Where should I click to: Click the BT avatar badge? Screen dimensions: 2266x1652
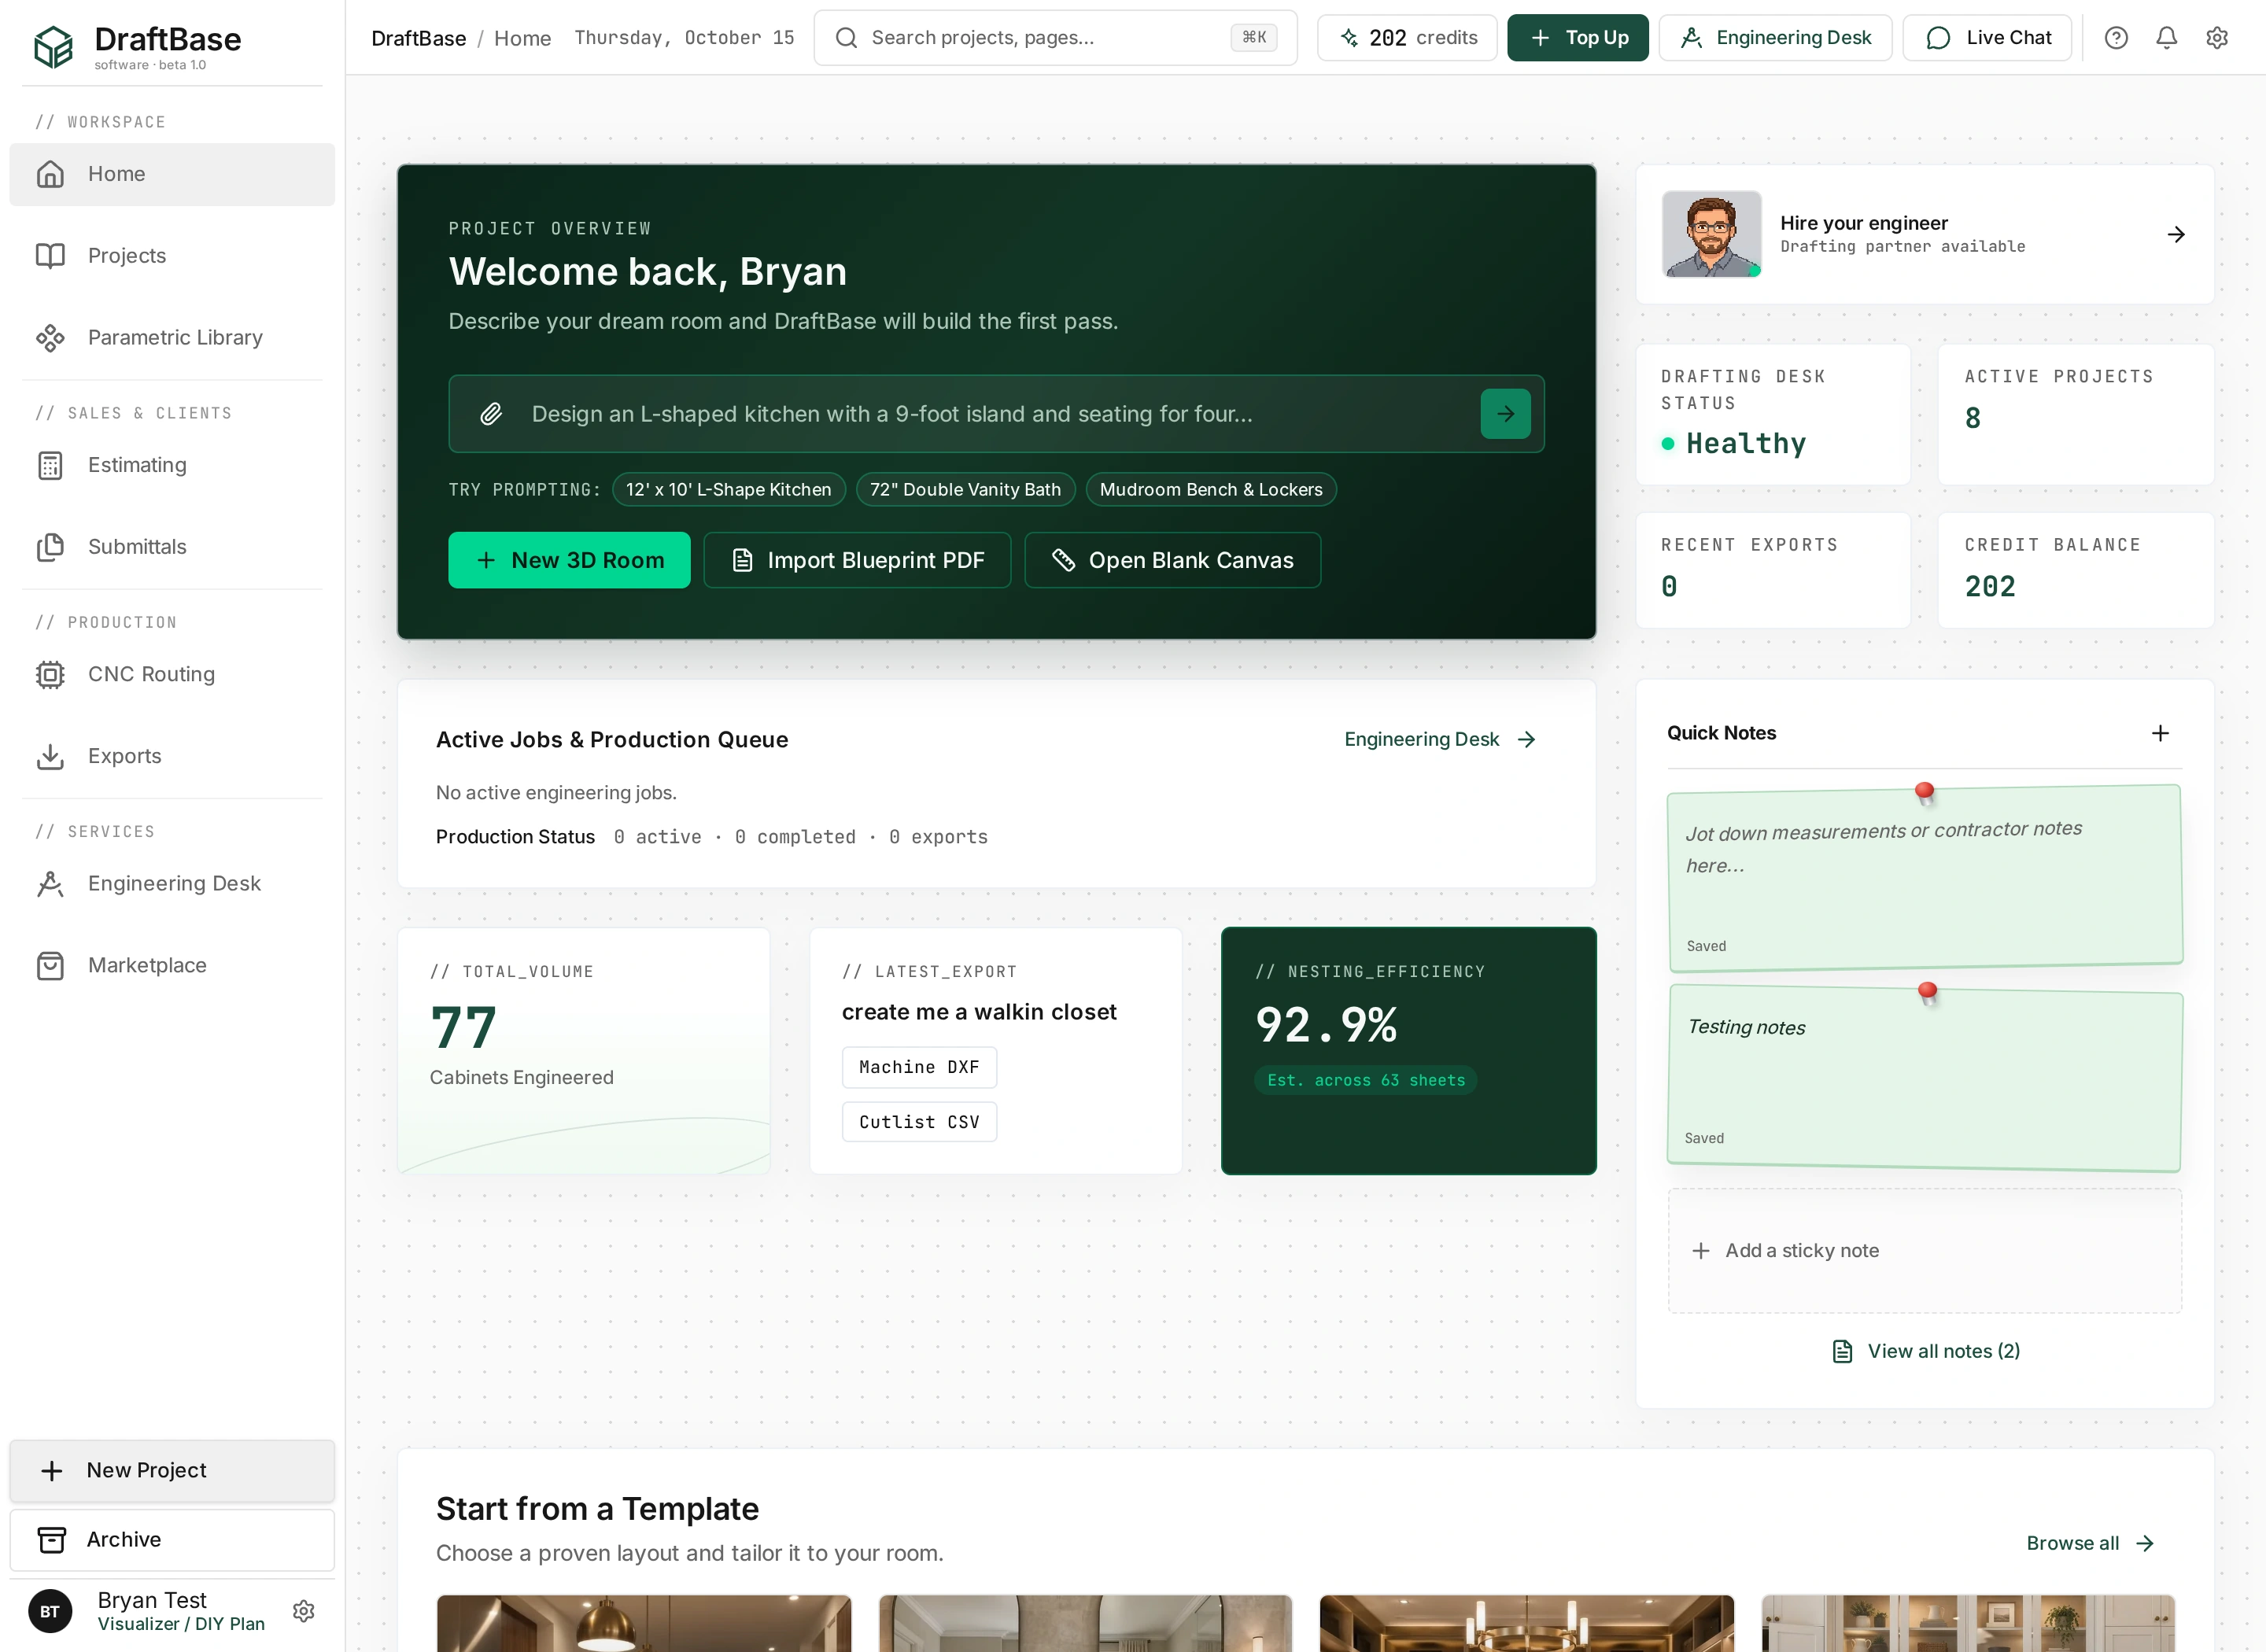click(50, 1611)
